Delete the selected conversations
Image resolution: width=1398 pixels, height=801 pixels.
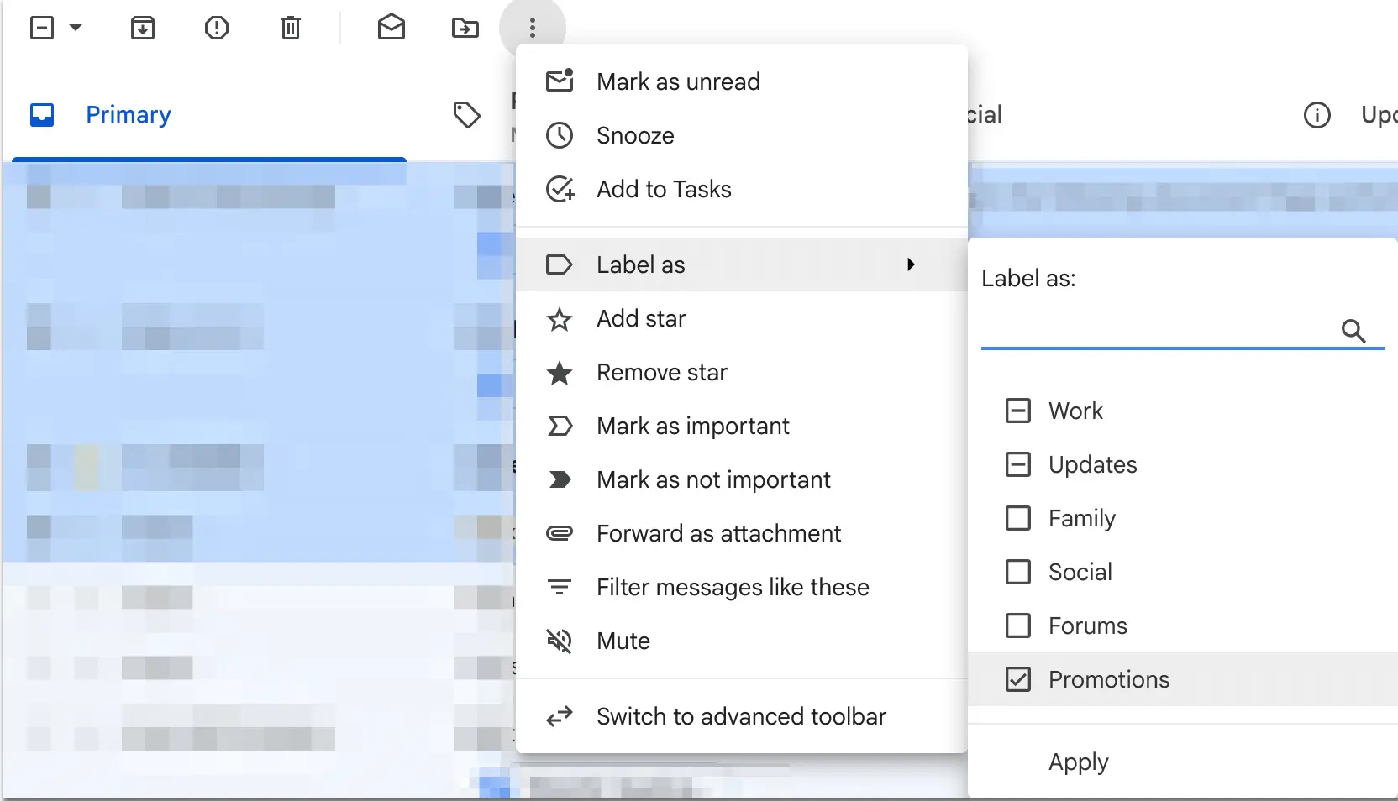291,28
